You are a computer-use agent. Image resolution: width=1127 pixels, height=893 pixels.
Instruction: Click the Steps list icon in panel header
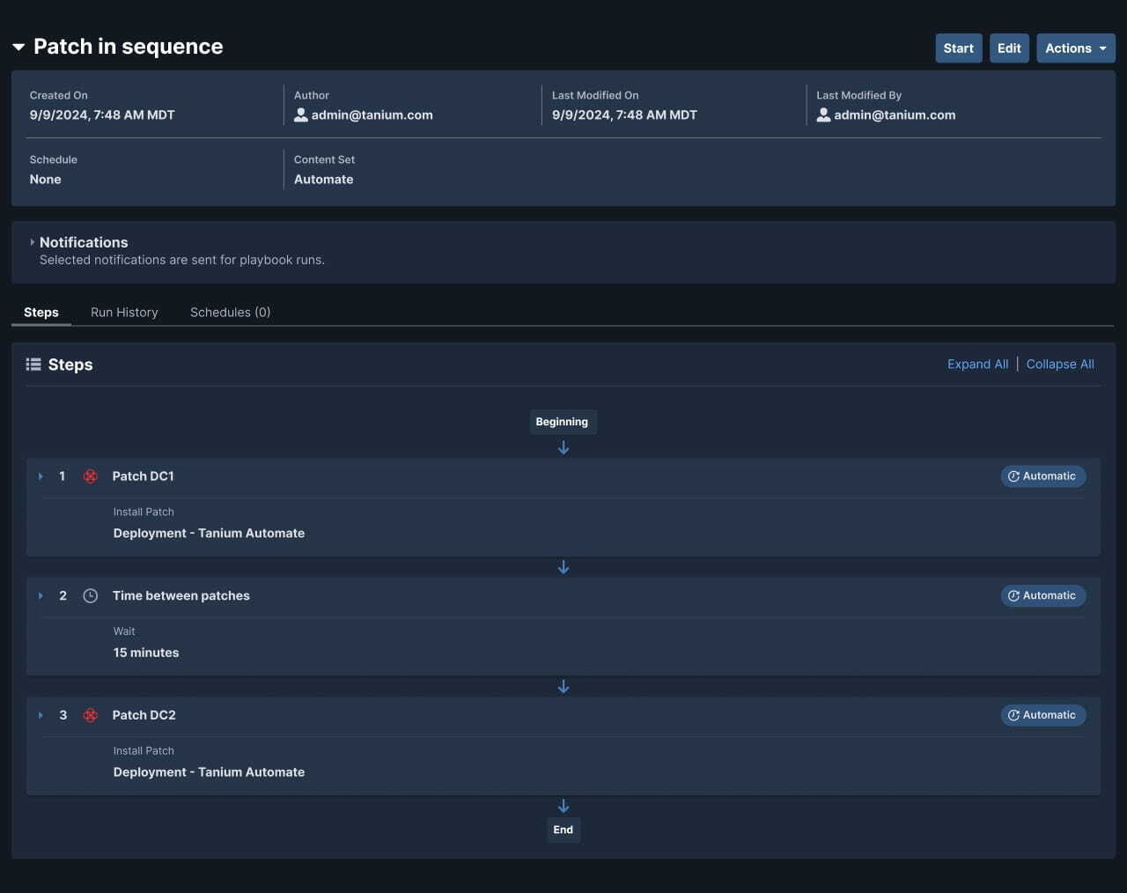tap(33, 365)
